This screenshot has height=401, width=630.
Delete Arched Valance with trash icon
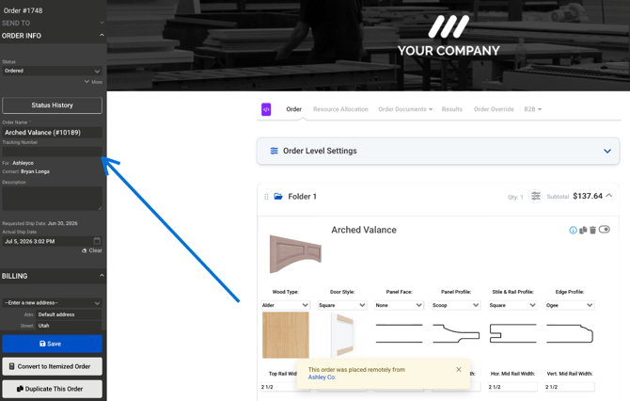click(592, 230)
